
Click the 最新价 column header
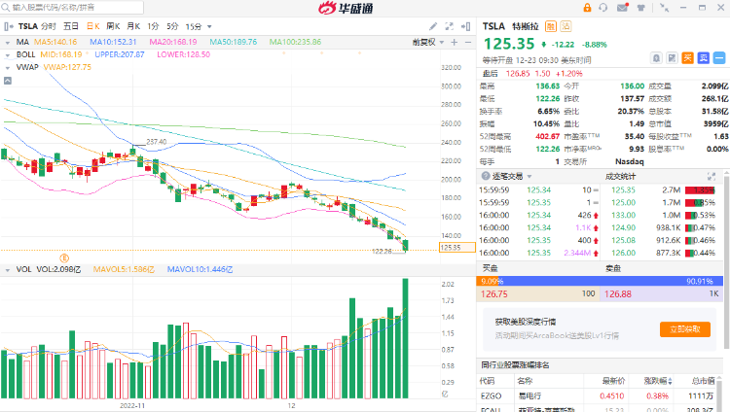pyautogui.click(x=613, y=381)
